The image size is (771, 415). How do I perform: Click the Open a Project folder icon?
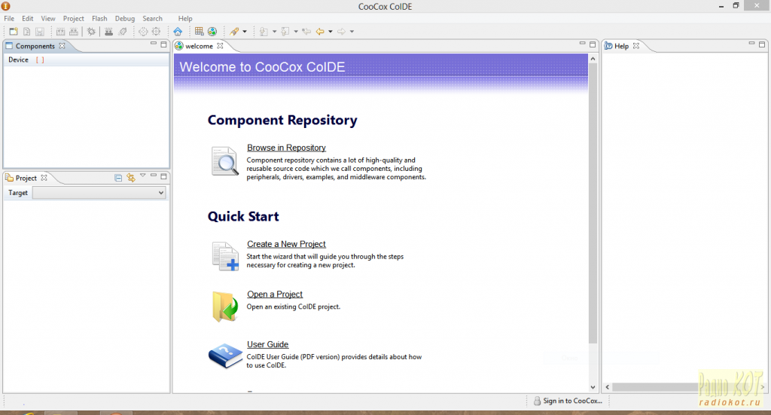(225, 306)
